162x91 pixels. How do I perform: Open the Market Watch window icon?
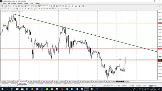pyautogui.click(x=10, y=6)
